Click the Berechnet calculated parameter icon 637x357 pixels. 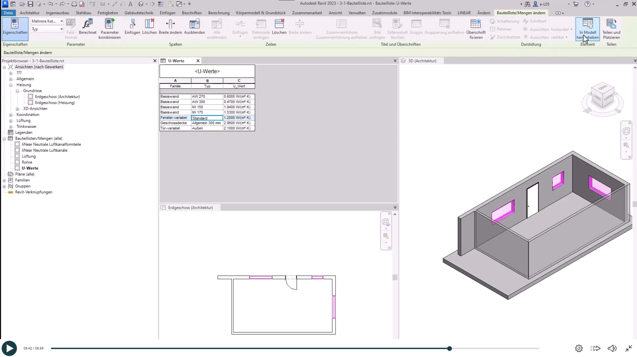tap(88, 27)
